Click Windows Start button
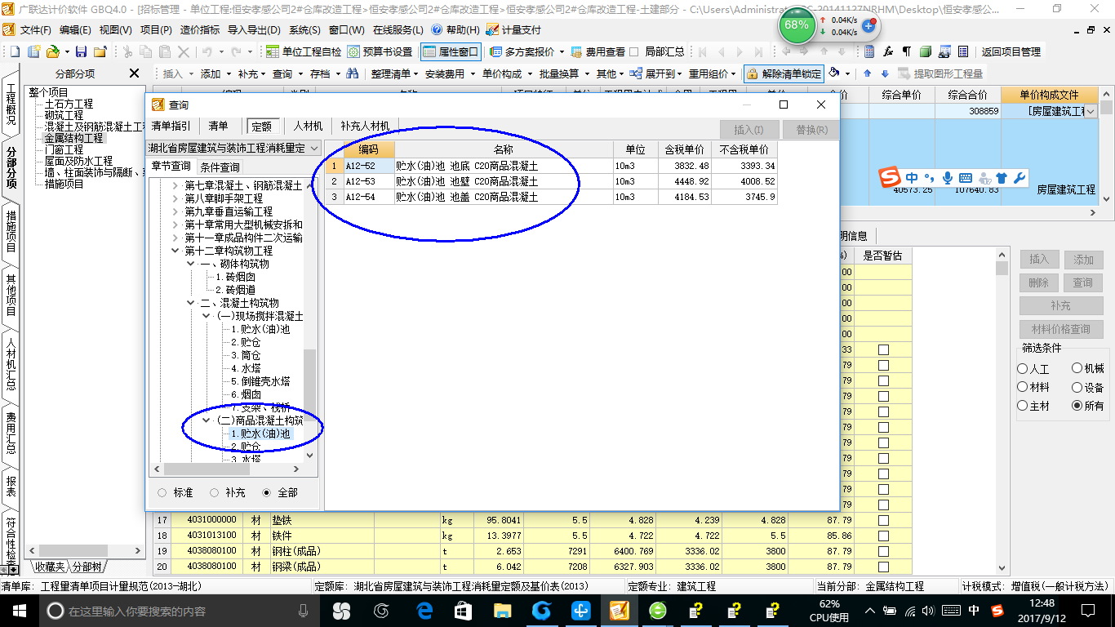1115x627 pixels. [20, 611]
